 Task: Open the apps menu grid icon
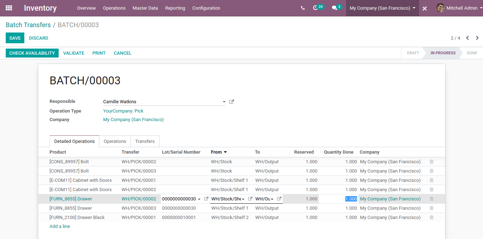(9, 8)
